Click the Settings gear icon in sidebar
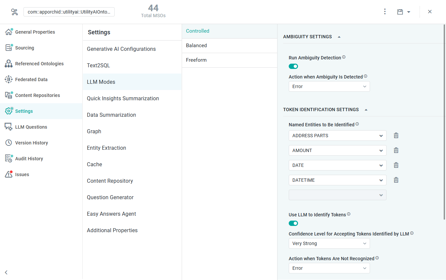 (x=9, y=111)
